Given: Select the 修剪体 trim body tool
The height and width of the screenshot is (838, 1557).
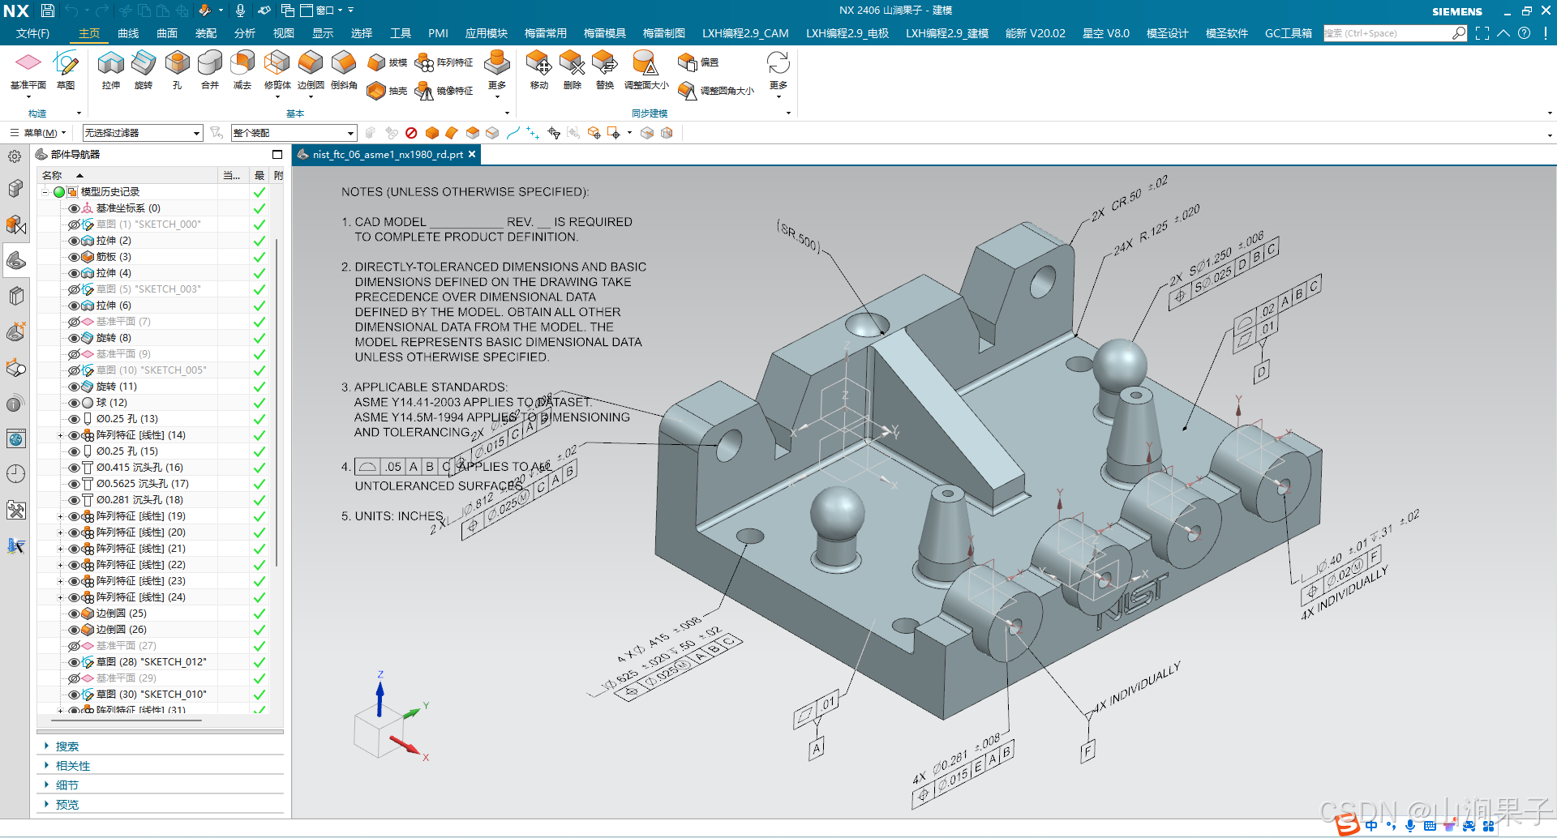Looking at the screenshot, I should (x=277, y=71).
